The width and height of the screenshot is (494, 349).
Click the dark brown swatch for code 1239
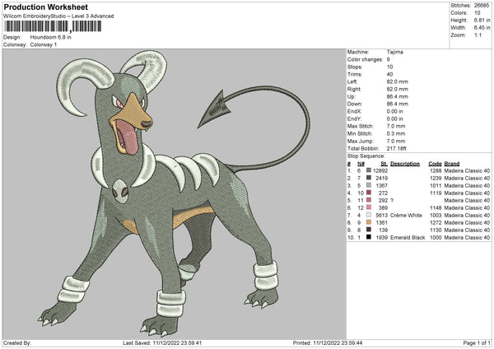(x=368, y=178)
